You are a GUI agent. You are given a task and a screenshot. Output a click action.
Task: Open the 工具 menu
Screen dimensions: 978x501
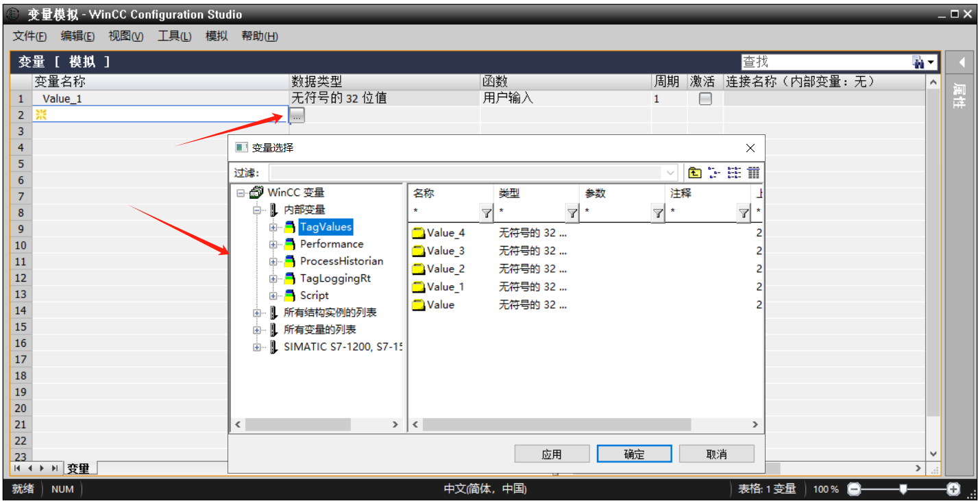pyautogui.click(x=175, y=36)
